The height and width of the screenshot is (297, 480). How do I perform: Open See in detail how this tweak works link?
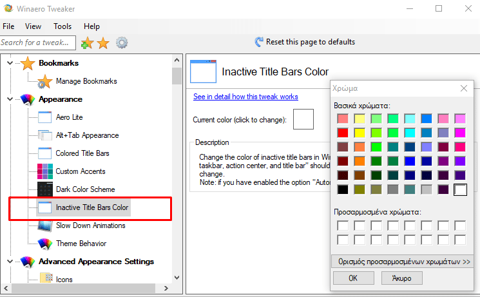point(245,97)
